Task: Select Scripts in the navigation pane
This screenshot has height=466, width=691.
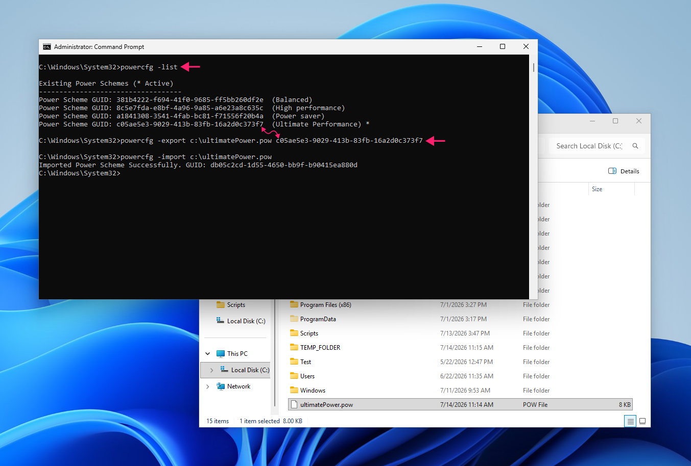Action: pyautogui.click(x=236, y=305)
